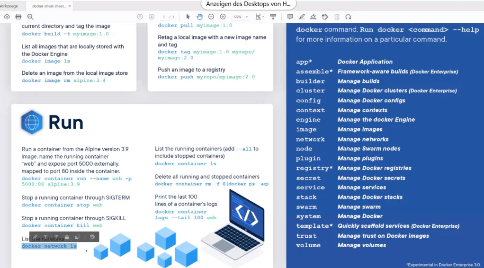Click the sign document pen icon
The height and width of the screenshot is (268, 484).
pos(313,17)
